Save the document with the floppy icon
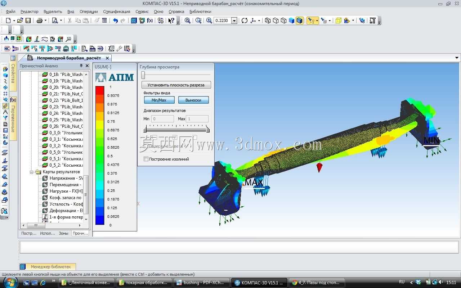The height and width of the screenshot is (288, 461). [28, 21]
